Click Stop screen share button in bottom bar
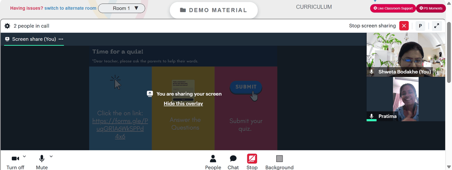 click(252, 162)
